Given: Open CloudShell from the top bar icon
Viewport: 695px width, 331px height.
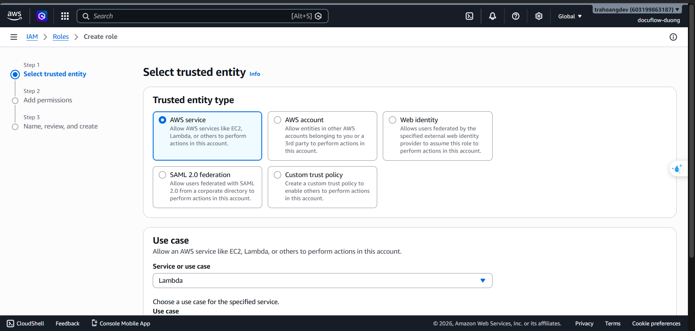Looking at the screenshot, I should click(x=469, y=16).
